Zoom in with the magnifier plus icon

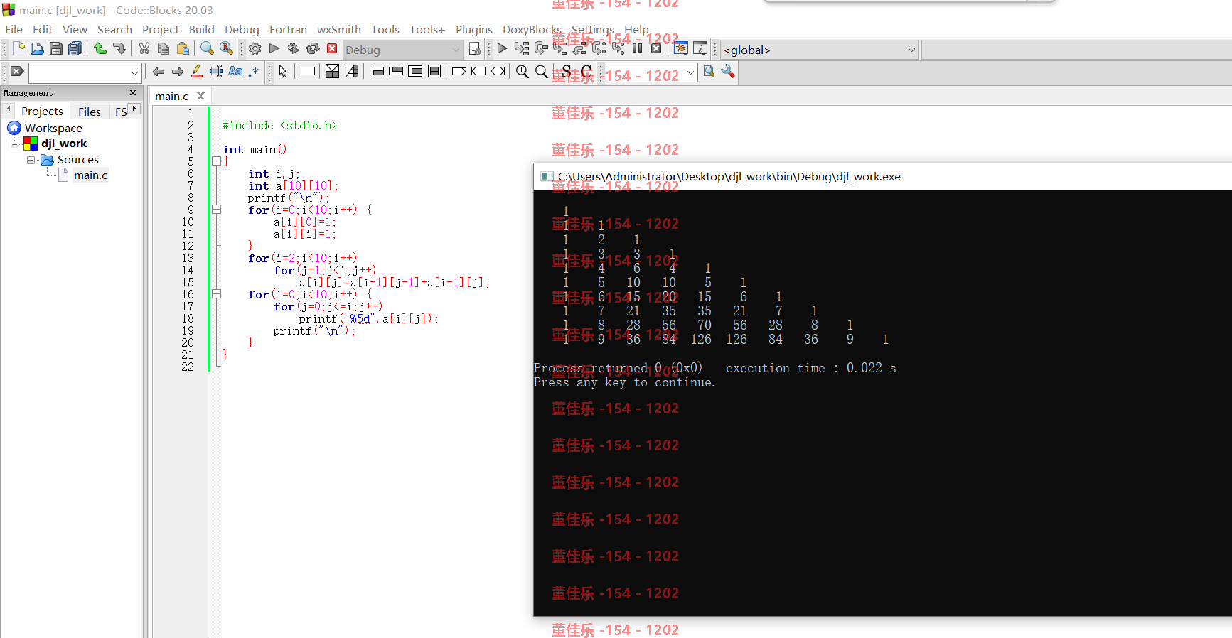(x=523, y=72)
